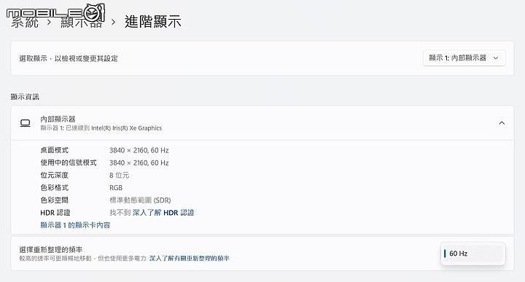Image resolution: width=525 pixels, height=282 pixels.
Task: Open 顯示器 1 的顯示卡內容 link
Action: [x=75, y=225]
